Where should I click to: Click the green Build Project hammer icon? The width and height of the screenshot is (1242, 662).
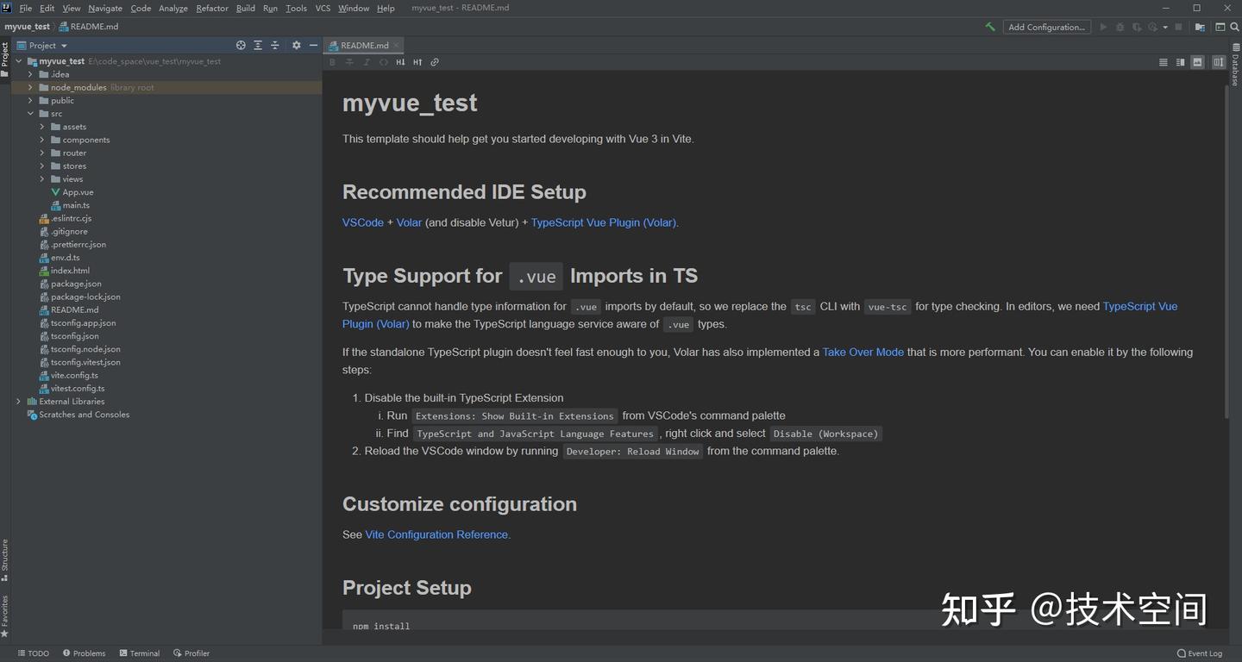coord(990,27)
